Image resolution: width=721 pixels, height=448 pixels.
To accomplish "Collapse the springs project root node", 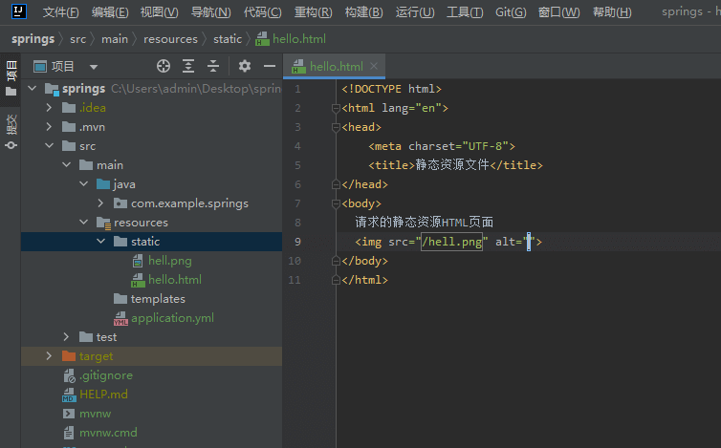I will [33, 88].
